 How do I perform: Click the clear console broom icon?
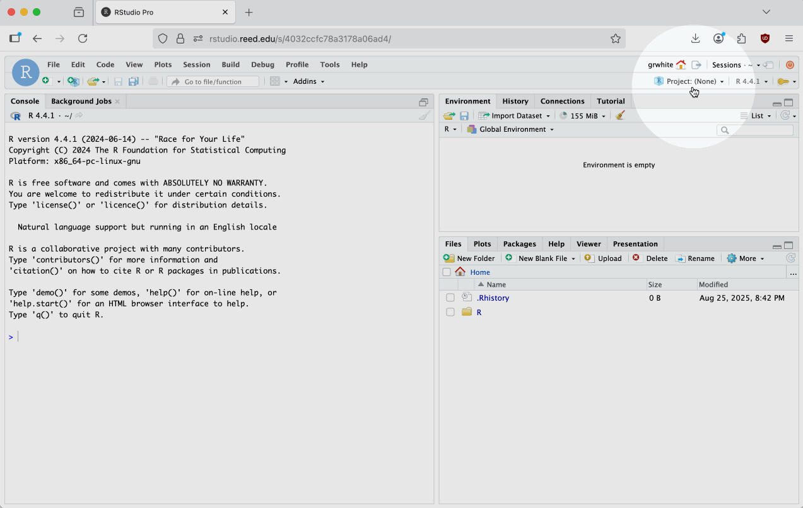pyautogui.click(x=425, y=116)
